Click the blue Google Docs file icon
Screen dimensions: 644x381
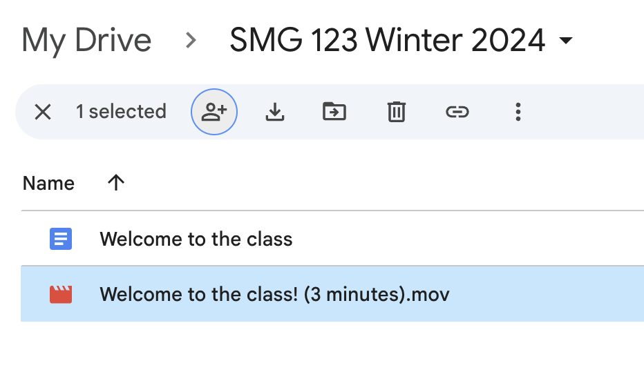61,240
